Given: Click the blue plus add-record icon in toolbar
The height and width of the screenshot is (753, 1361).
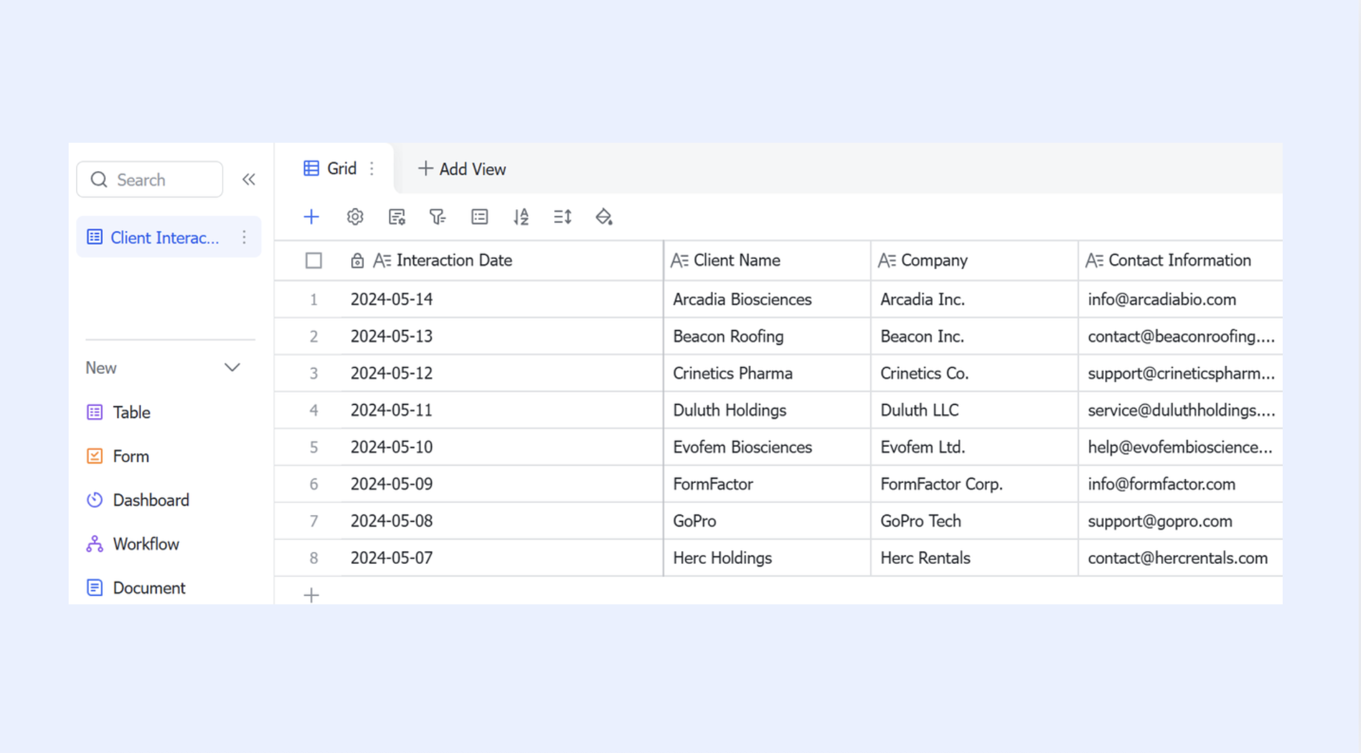Looking at the screenshot, I should [311, 217].
